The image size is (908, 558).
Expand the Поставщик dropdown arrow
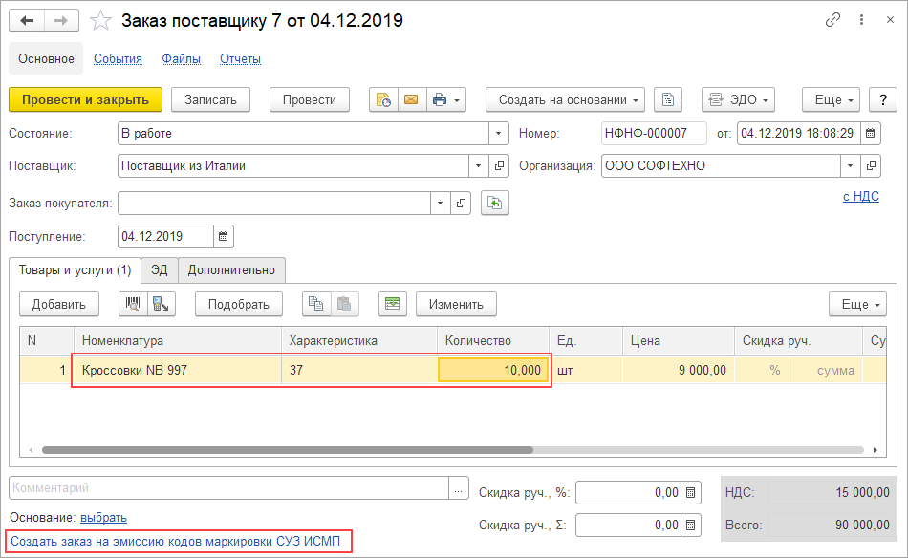478,165
